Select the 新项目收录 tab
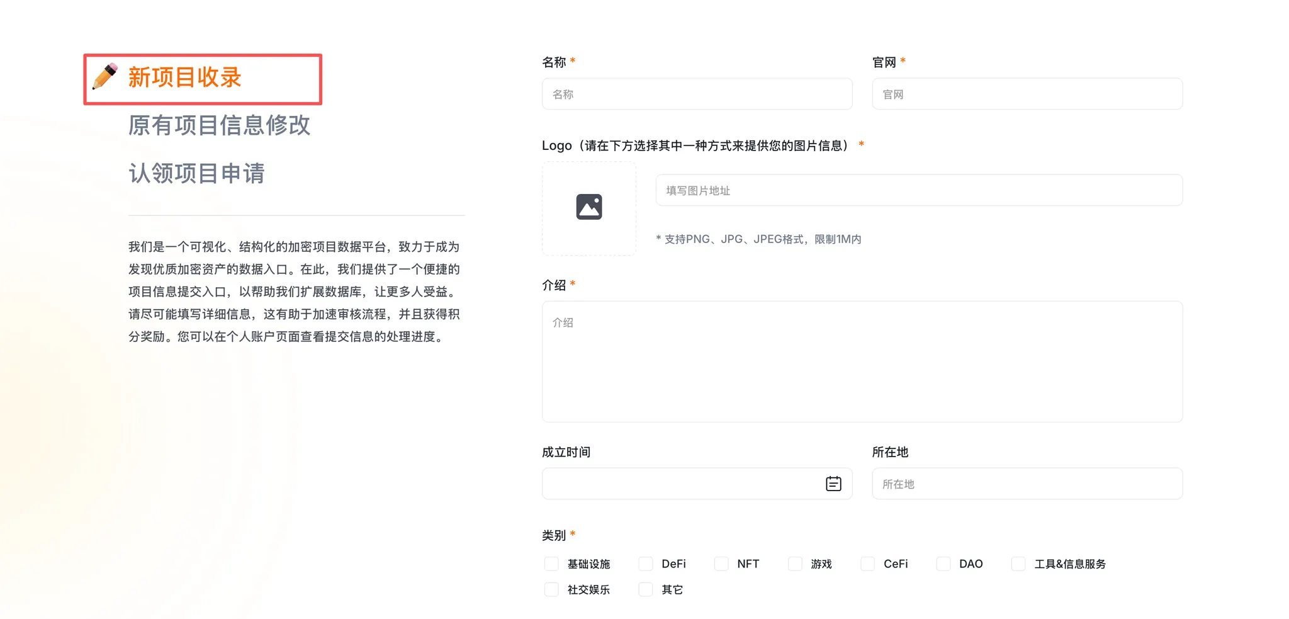 pos(184,77)
